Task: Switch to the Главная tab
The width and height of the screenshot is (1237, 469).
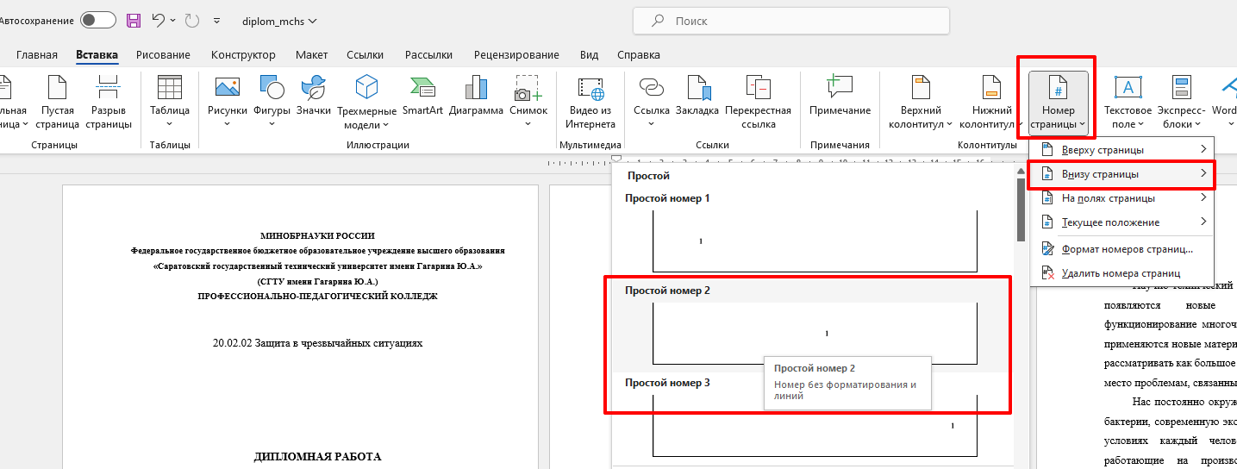Action: (37, 54)
